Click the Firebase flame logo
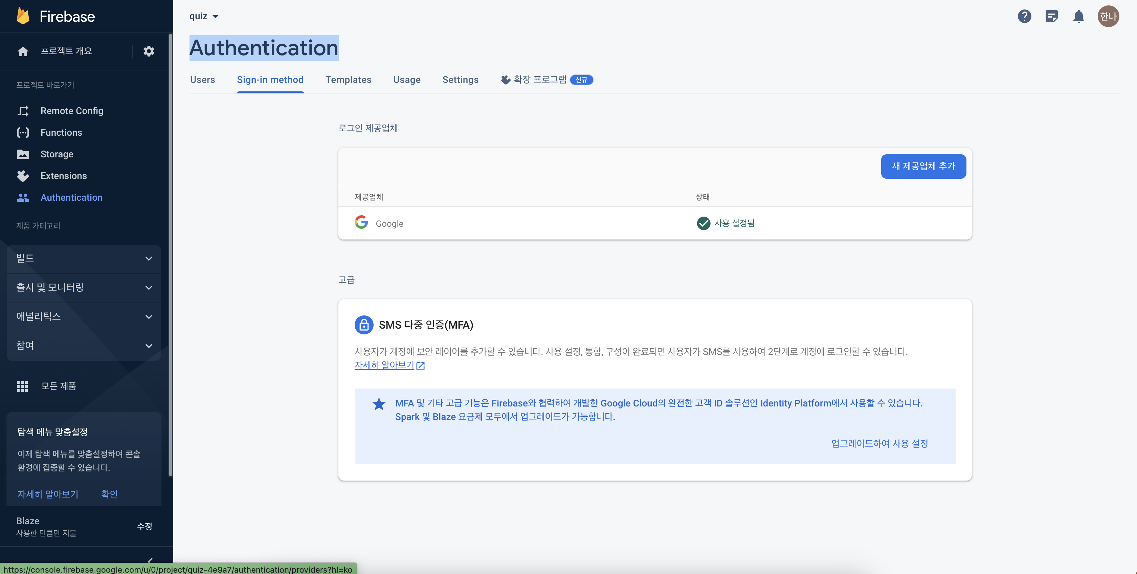The height and width of the screenshot is (574, 1137). [23, 16]
